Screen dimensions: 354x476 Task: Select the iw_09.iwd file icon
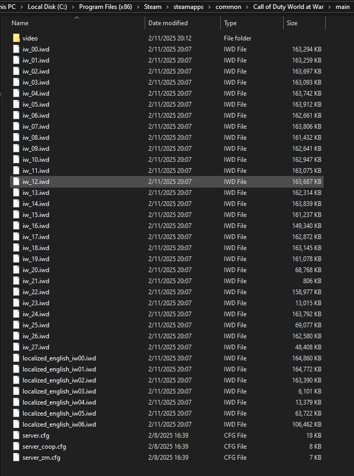16,149
